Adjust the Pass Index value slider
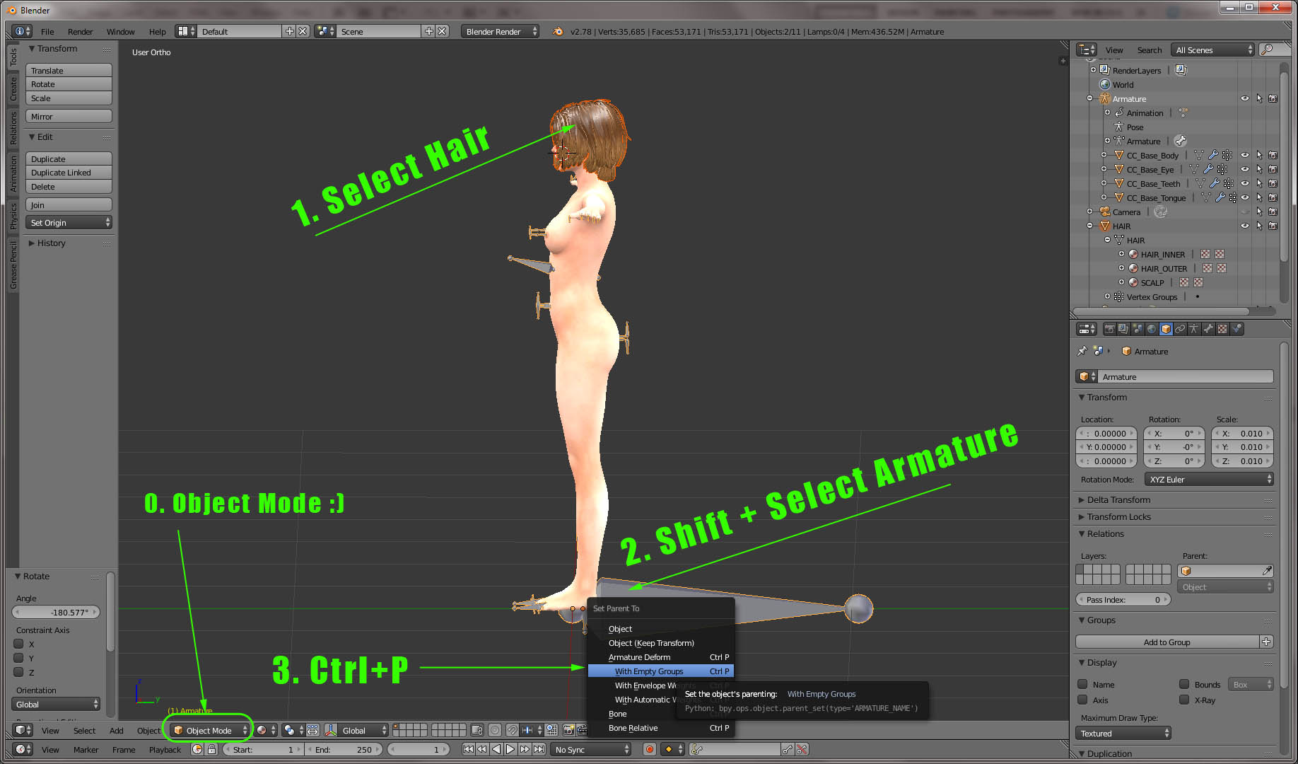 pyautogui.click(x=1123, y=599)
